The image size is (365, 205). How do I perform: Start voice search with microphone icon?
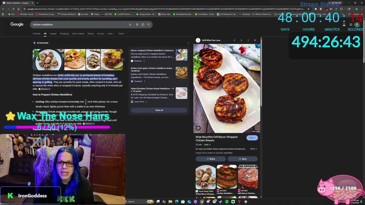[x=137, y=24]
